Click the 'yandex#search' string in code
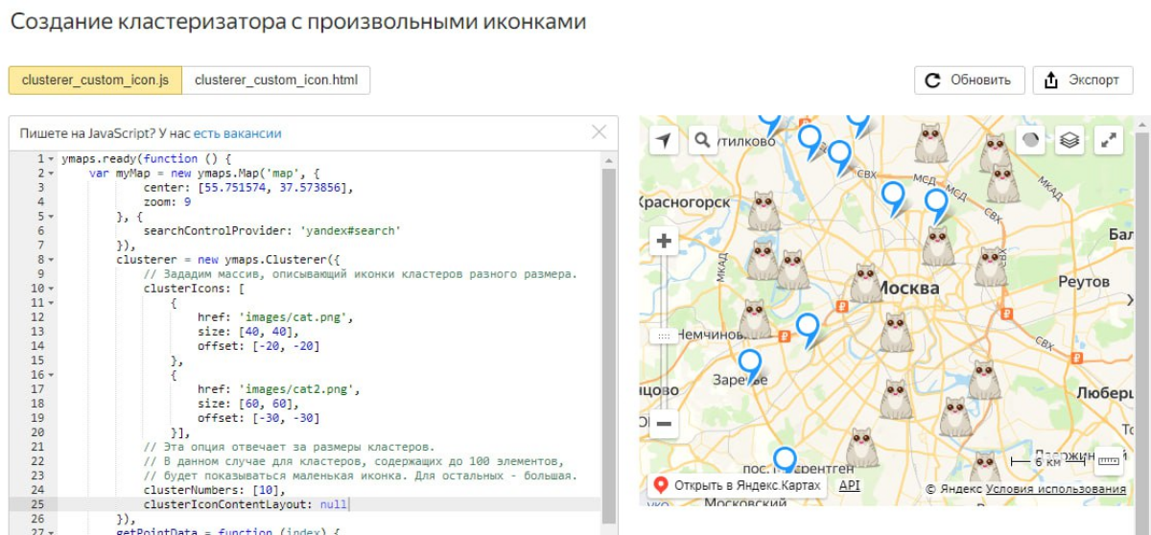The width and height of the screenshot is (1151, 535). click(348, 231)
